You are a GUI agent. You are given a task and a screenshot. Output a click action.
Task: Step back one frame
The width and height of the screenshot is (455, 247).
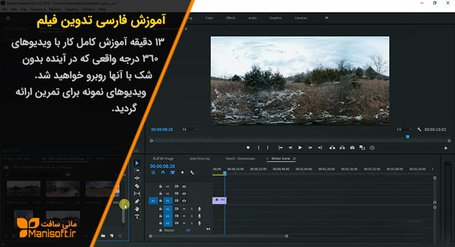(290, 147)
